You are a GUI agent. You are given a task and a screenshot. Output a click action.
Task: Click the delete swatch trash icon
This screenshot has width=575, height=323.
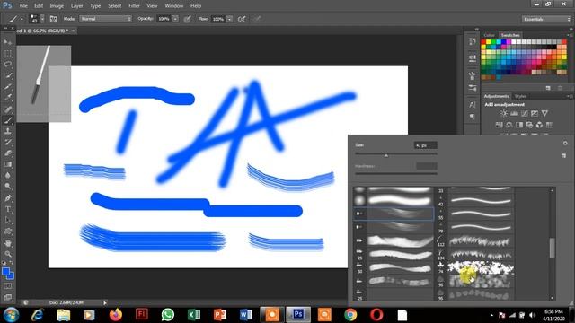(560, 88)
